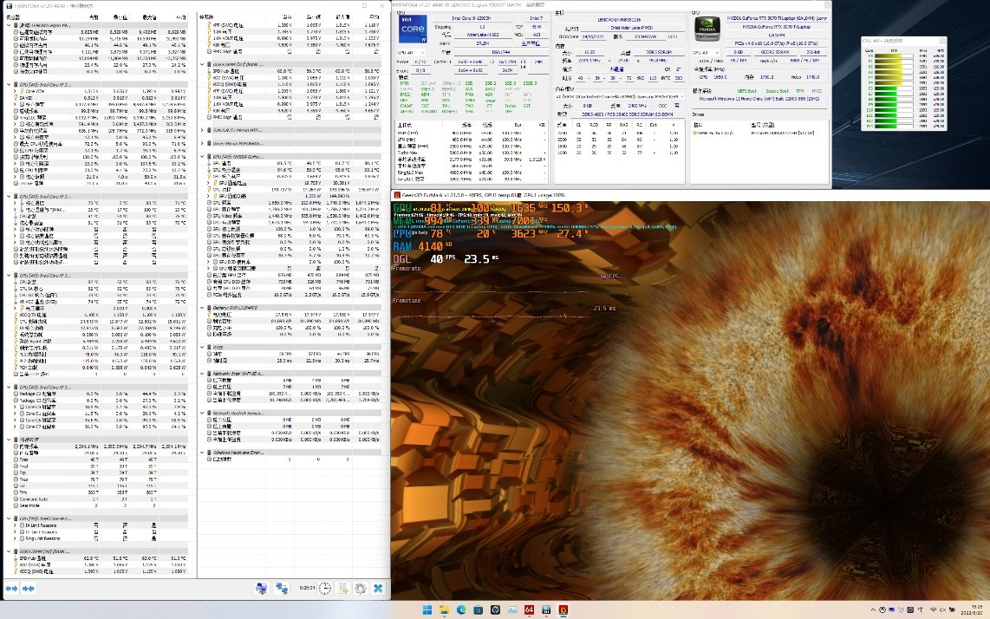Start logging with the green-plus logging icon
Screen dimensions: 990x619
click(343, 589)
